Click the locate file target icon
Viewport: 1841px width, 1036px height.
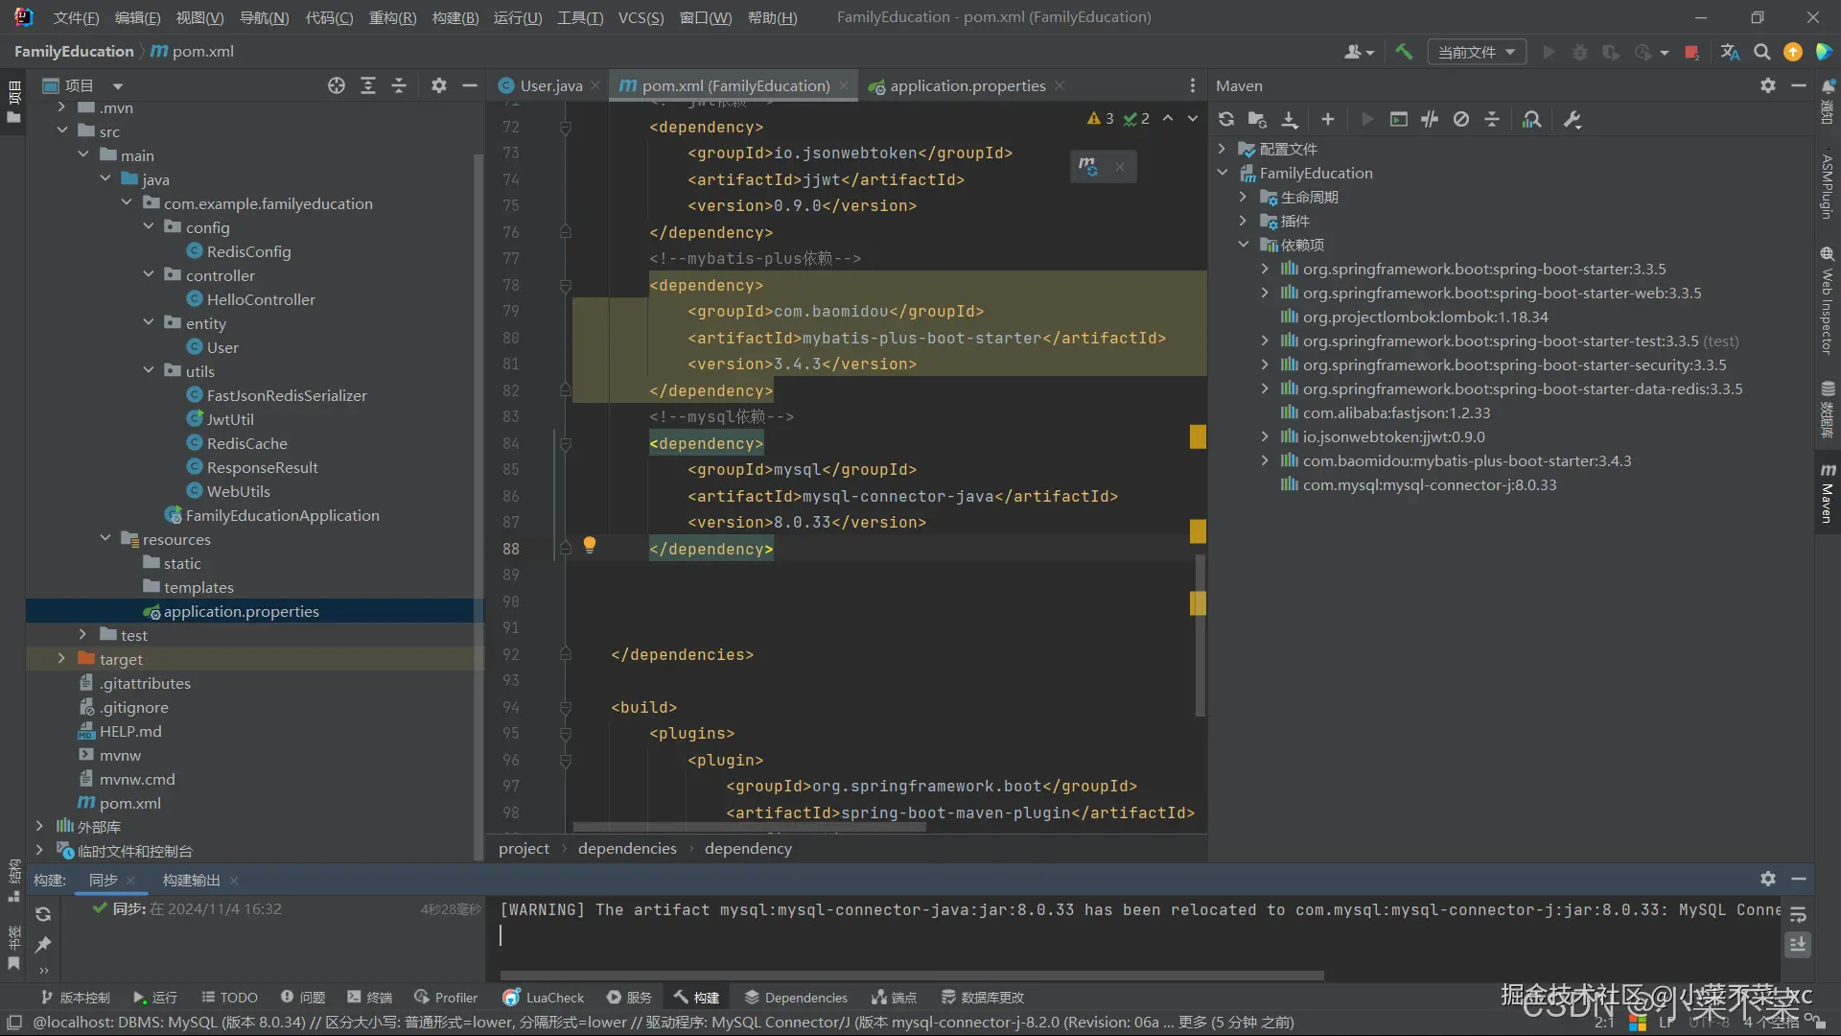(336, 86)
